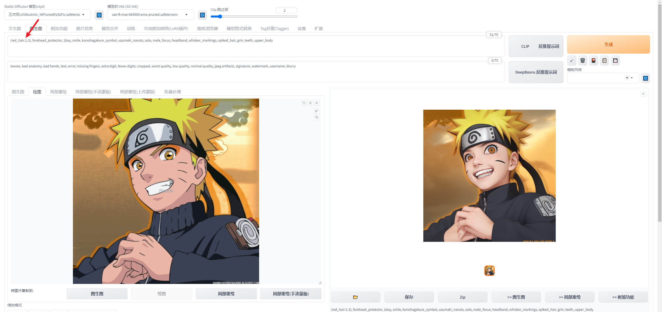Adjust the Clip 跳过层 slider
The height and width of the screenshot is (312, 662).
click(x=254, y=17)
